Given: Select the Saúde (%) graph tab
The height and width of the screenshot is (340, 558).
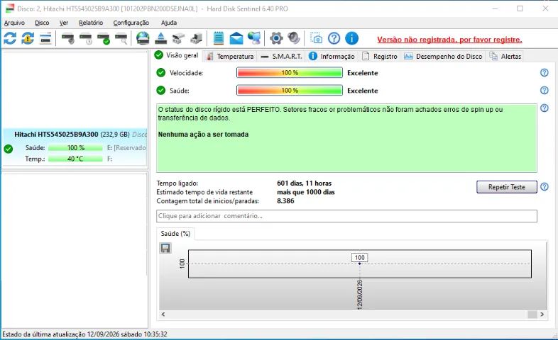Looking at the screenshot, I should 175,234.
